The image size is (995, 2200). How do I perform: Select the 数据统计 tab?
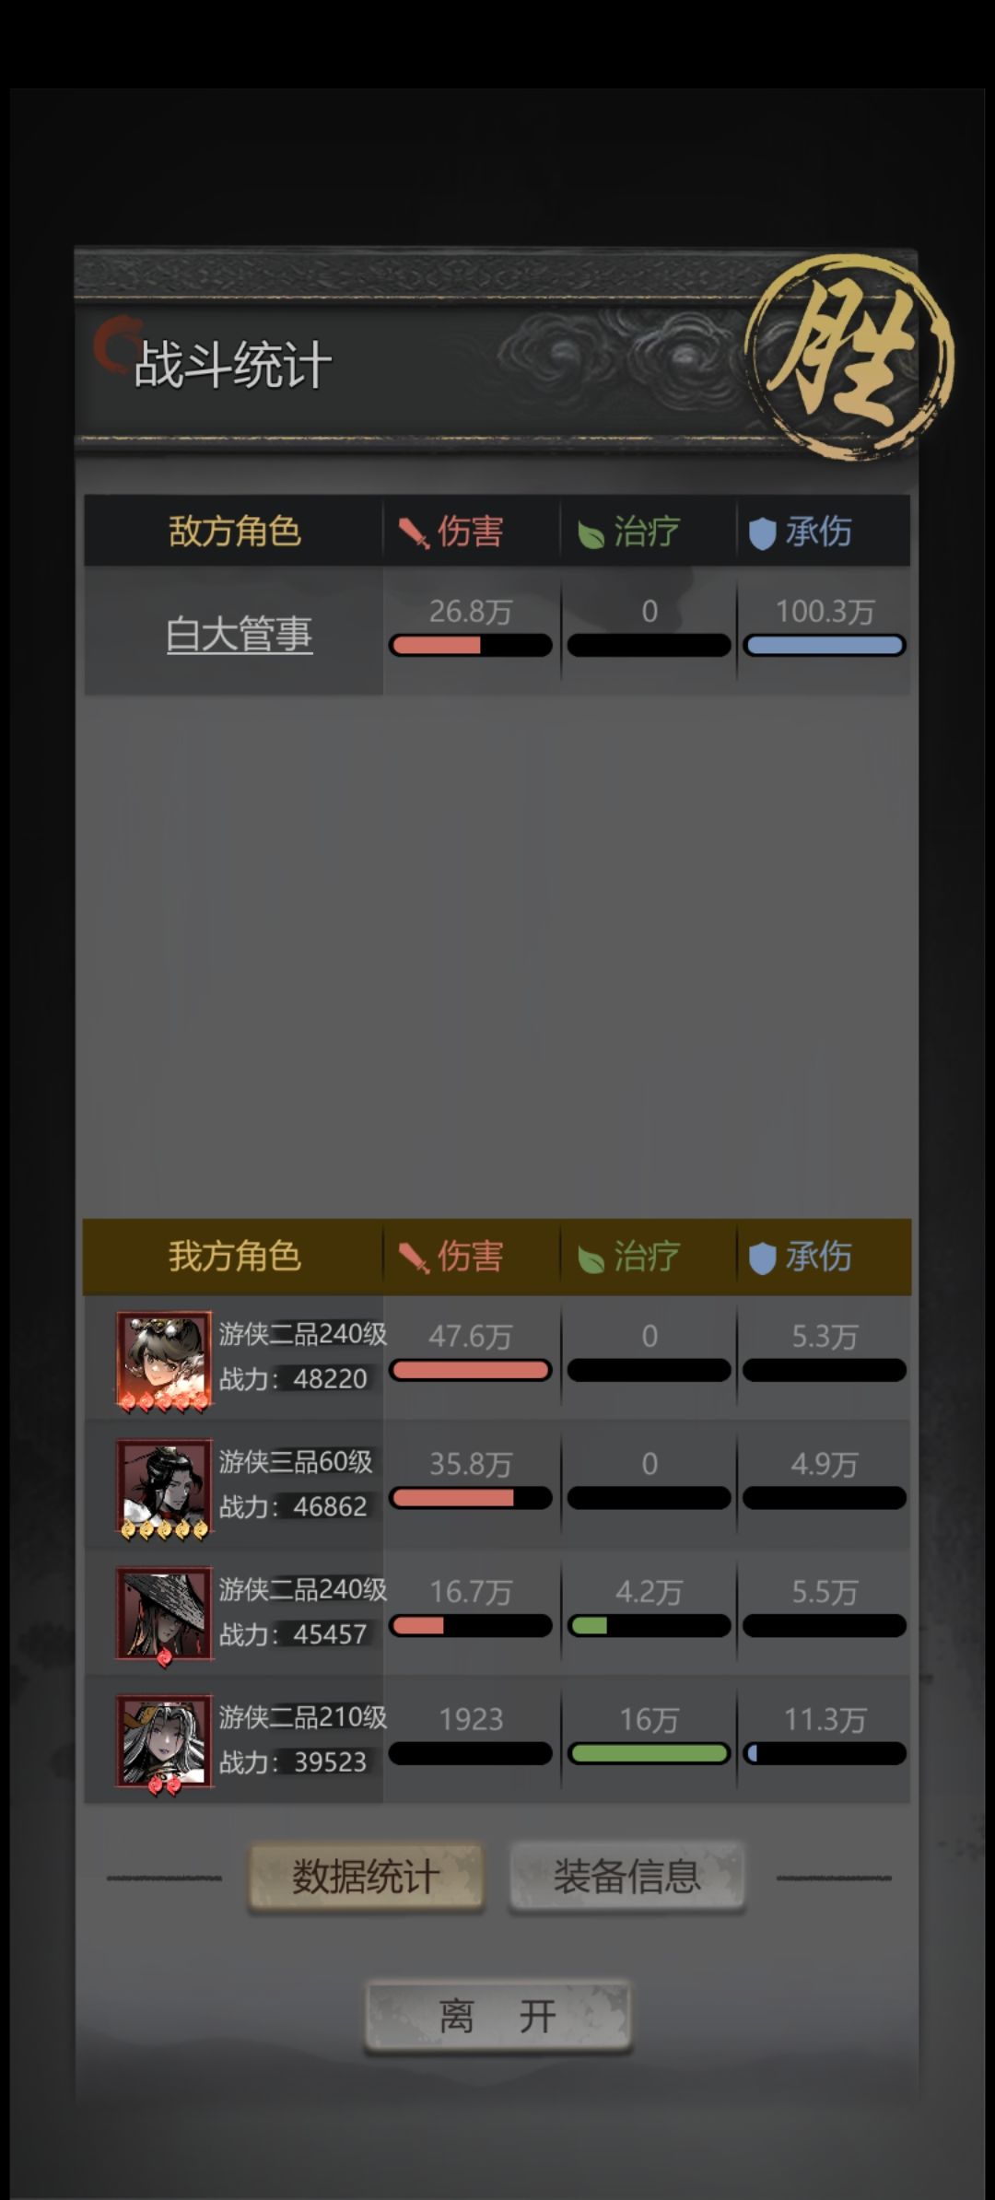[x=366, y=1877]
